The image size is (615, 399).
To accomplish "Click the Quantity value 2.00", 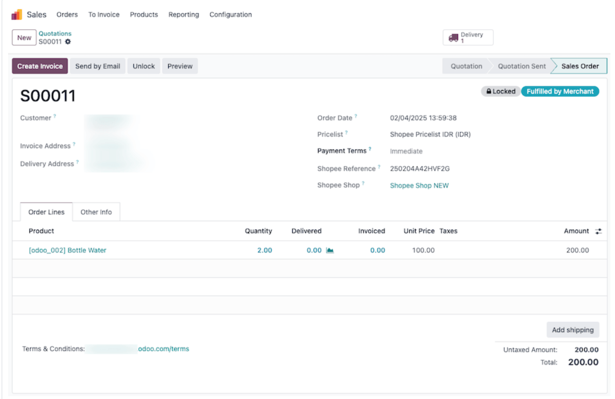I will tap(265, 250).
